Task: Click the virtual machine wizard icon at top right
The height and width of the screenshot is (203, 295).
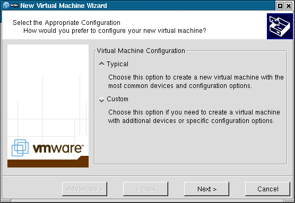Action: tap(280, 26)
